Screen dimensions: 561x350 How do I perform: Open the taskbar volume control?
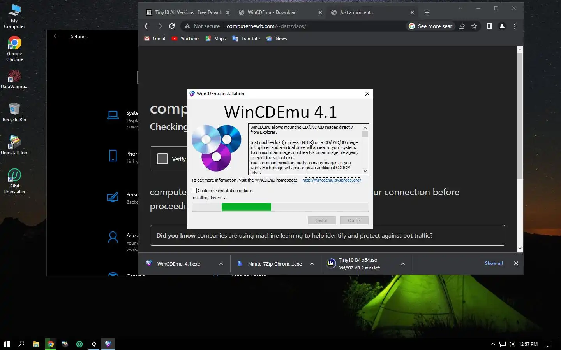512,344
